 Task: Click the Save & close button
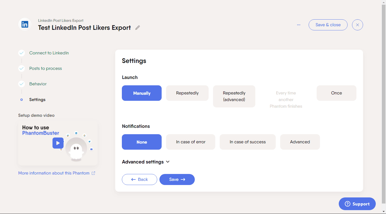point(328,25)
